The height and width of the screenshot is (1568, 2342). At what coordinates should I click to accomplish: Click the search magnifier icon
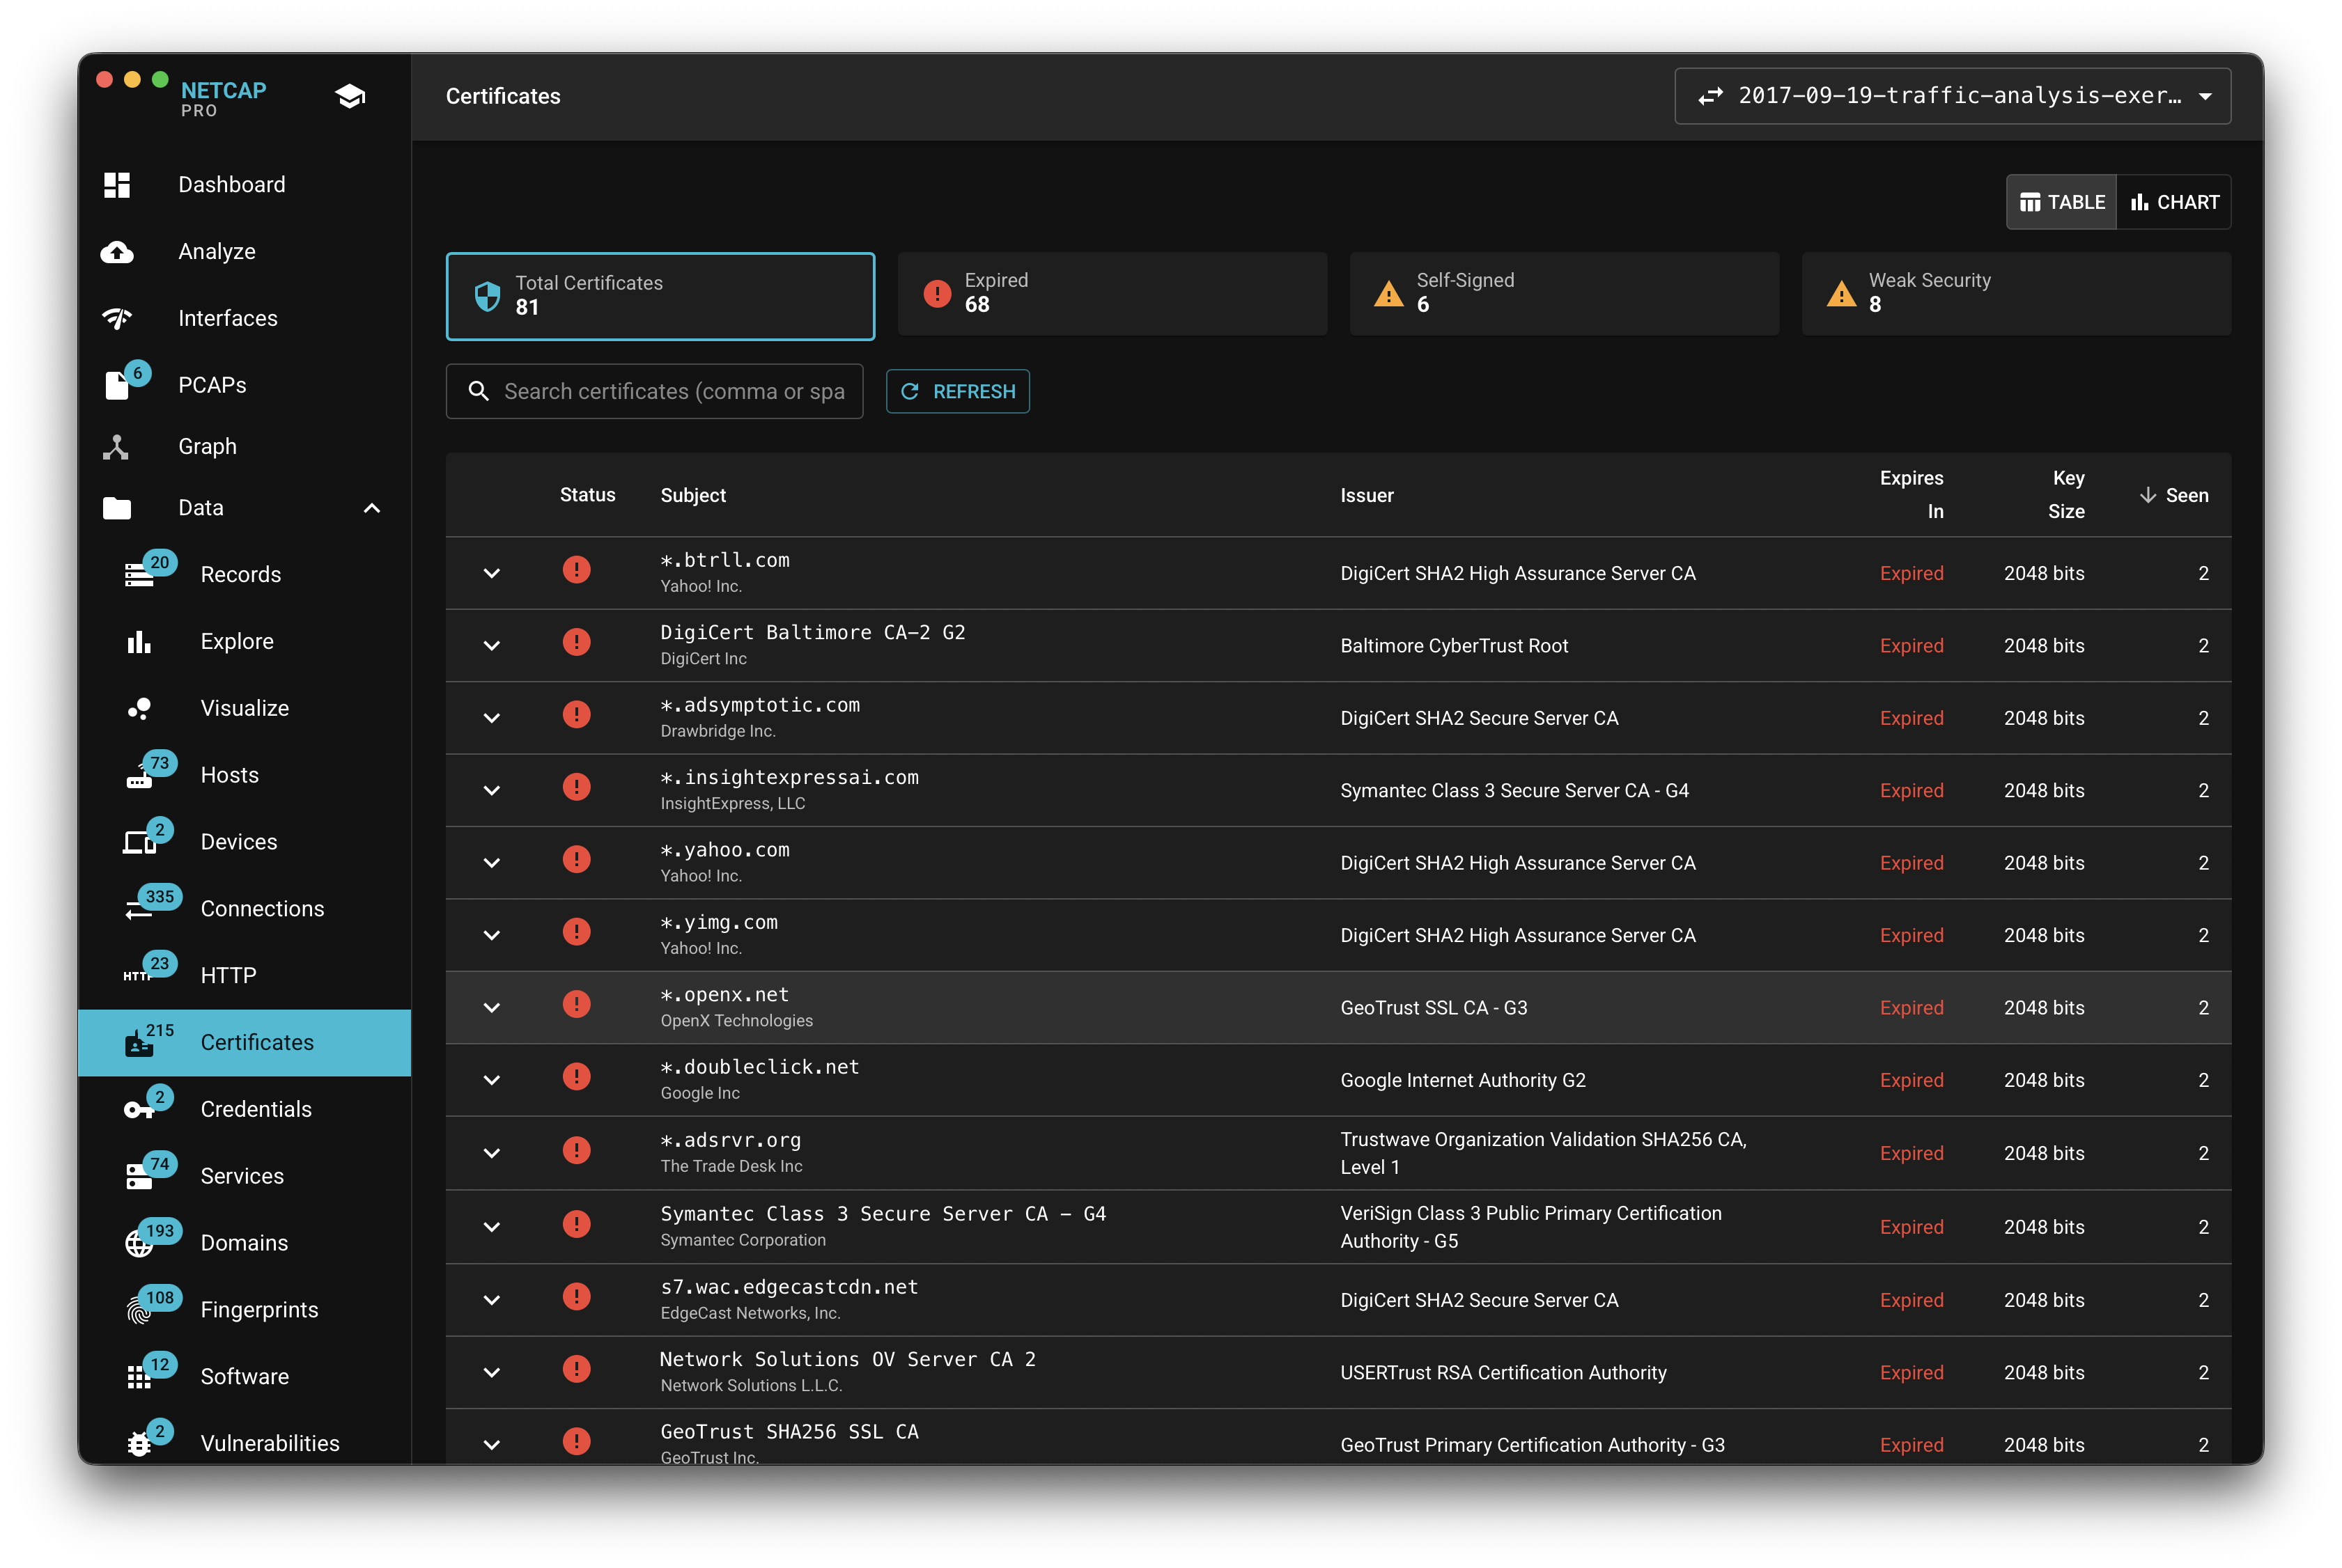479,391
